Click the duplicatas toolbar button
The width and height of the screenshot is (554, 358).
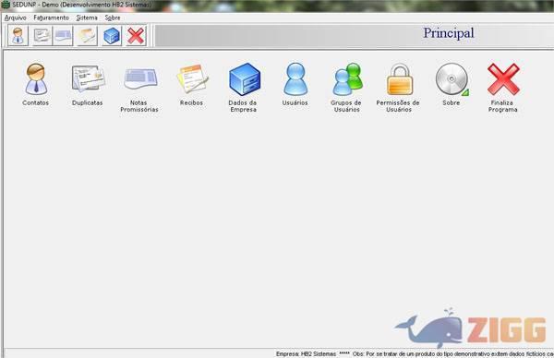42,36
